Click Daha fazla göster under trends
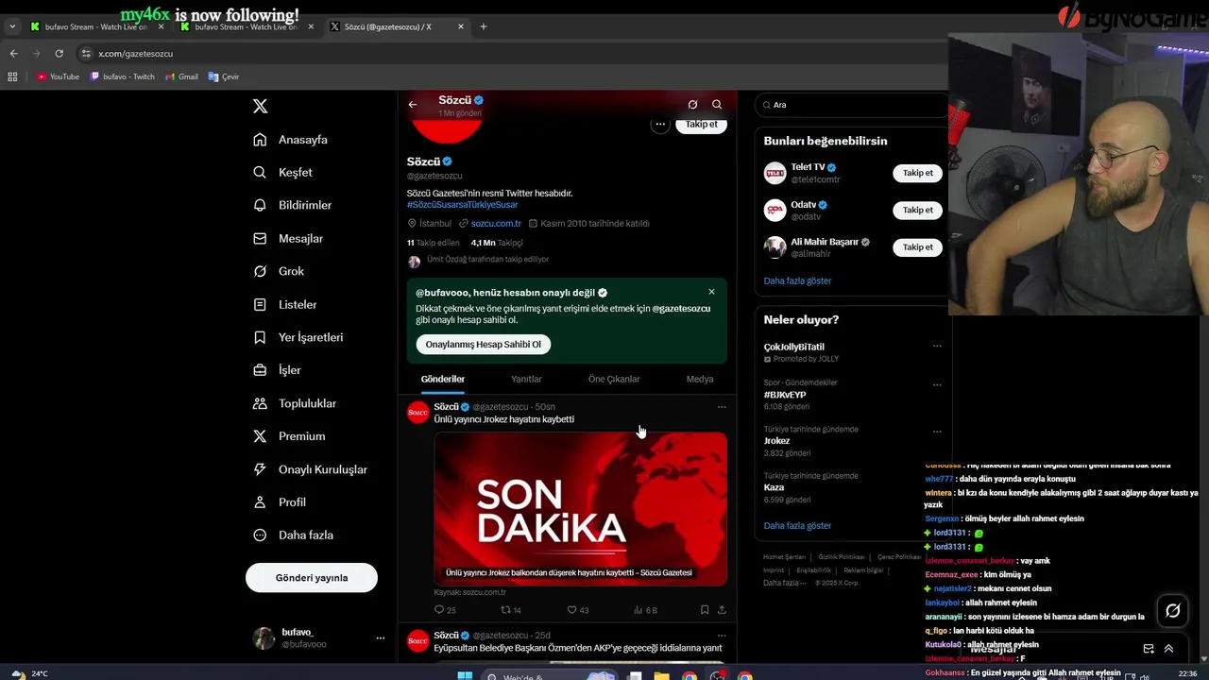The height and width of the screenshot is (680, 1209). (797, 526)
